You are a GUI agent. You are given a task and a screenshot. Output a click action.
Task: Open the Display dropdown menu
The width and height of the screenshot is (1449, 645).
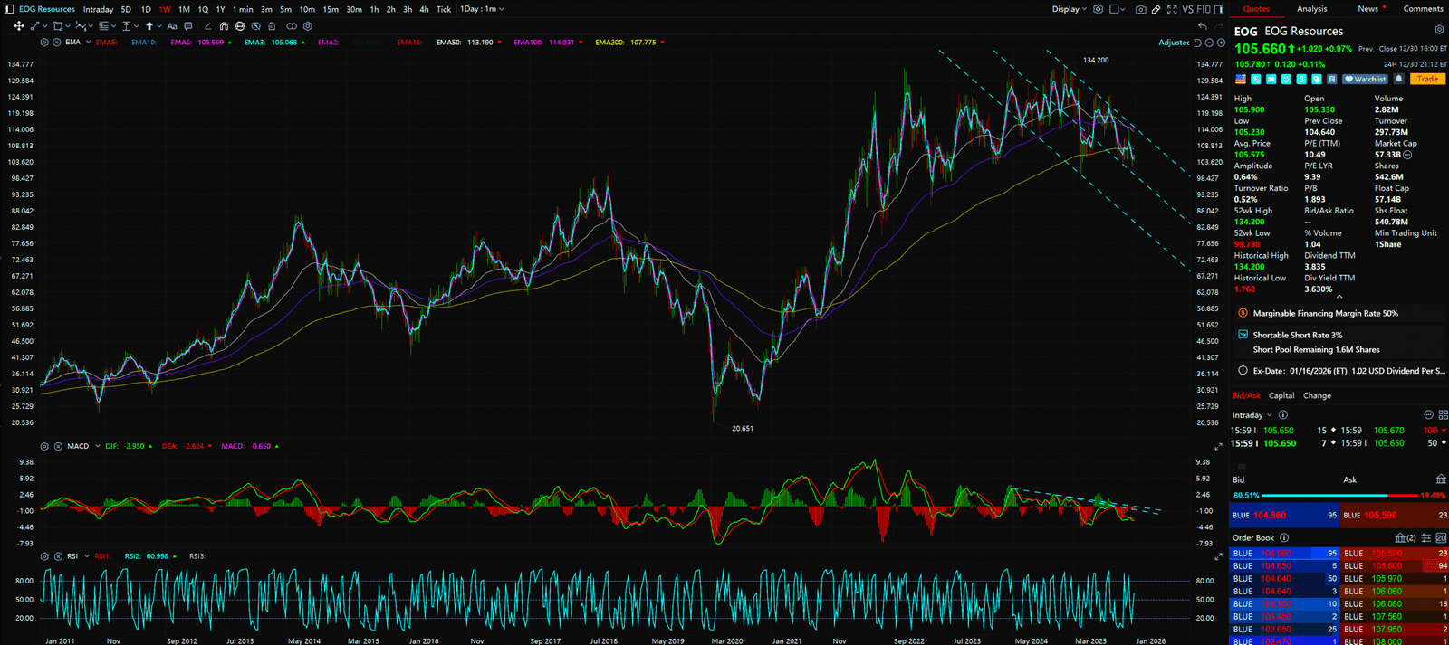[1069, 9]
